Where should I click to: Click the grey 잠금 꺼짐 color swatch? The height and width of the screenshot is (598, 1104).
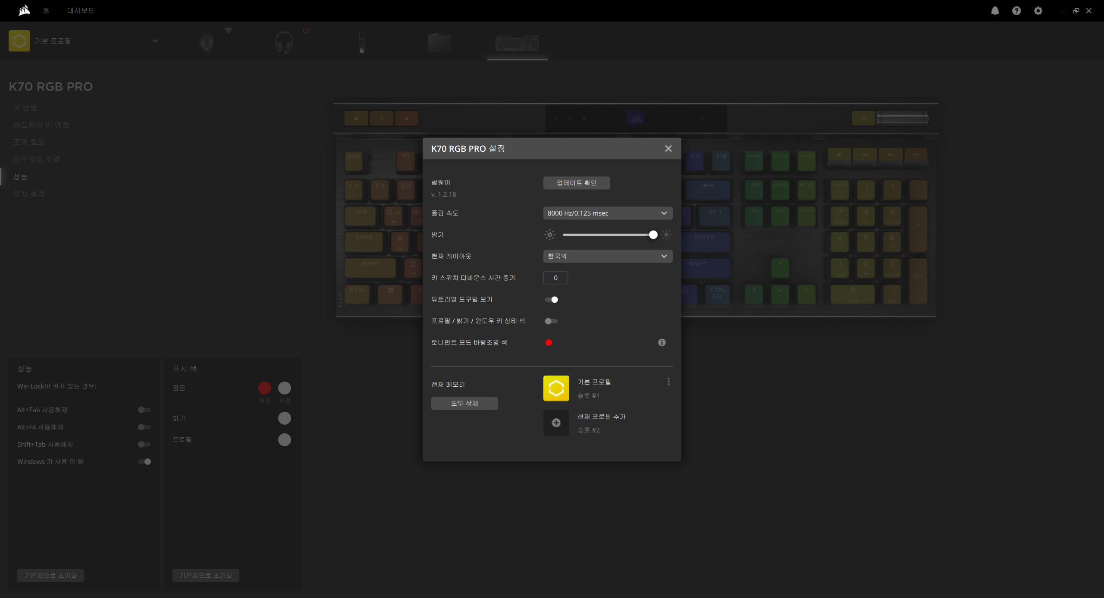click(x=284, y=388)
